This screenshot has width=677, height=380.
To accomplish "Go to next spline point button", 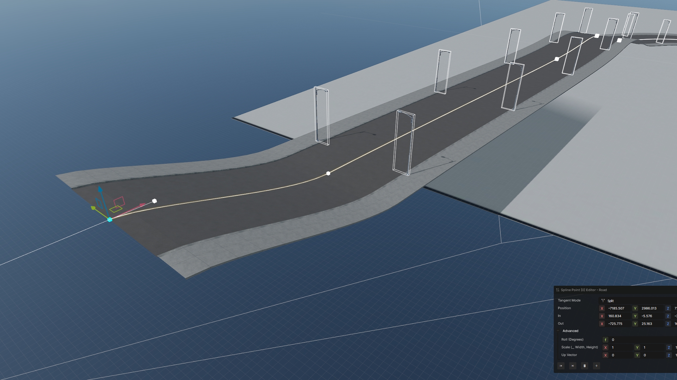I will coord(573,366).
